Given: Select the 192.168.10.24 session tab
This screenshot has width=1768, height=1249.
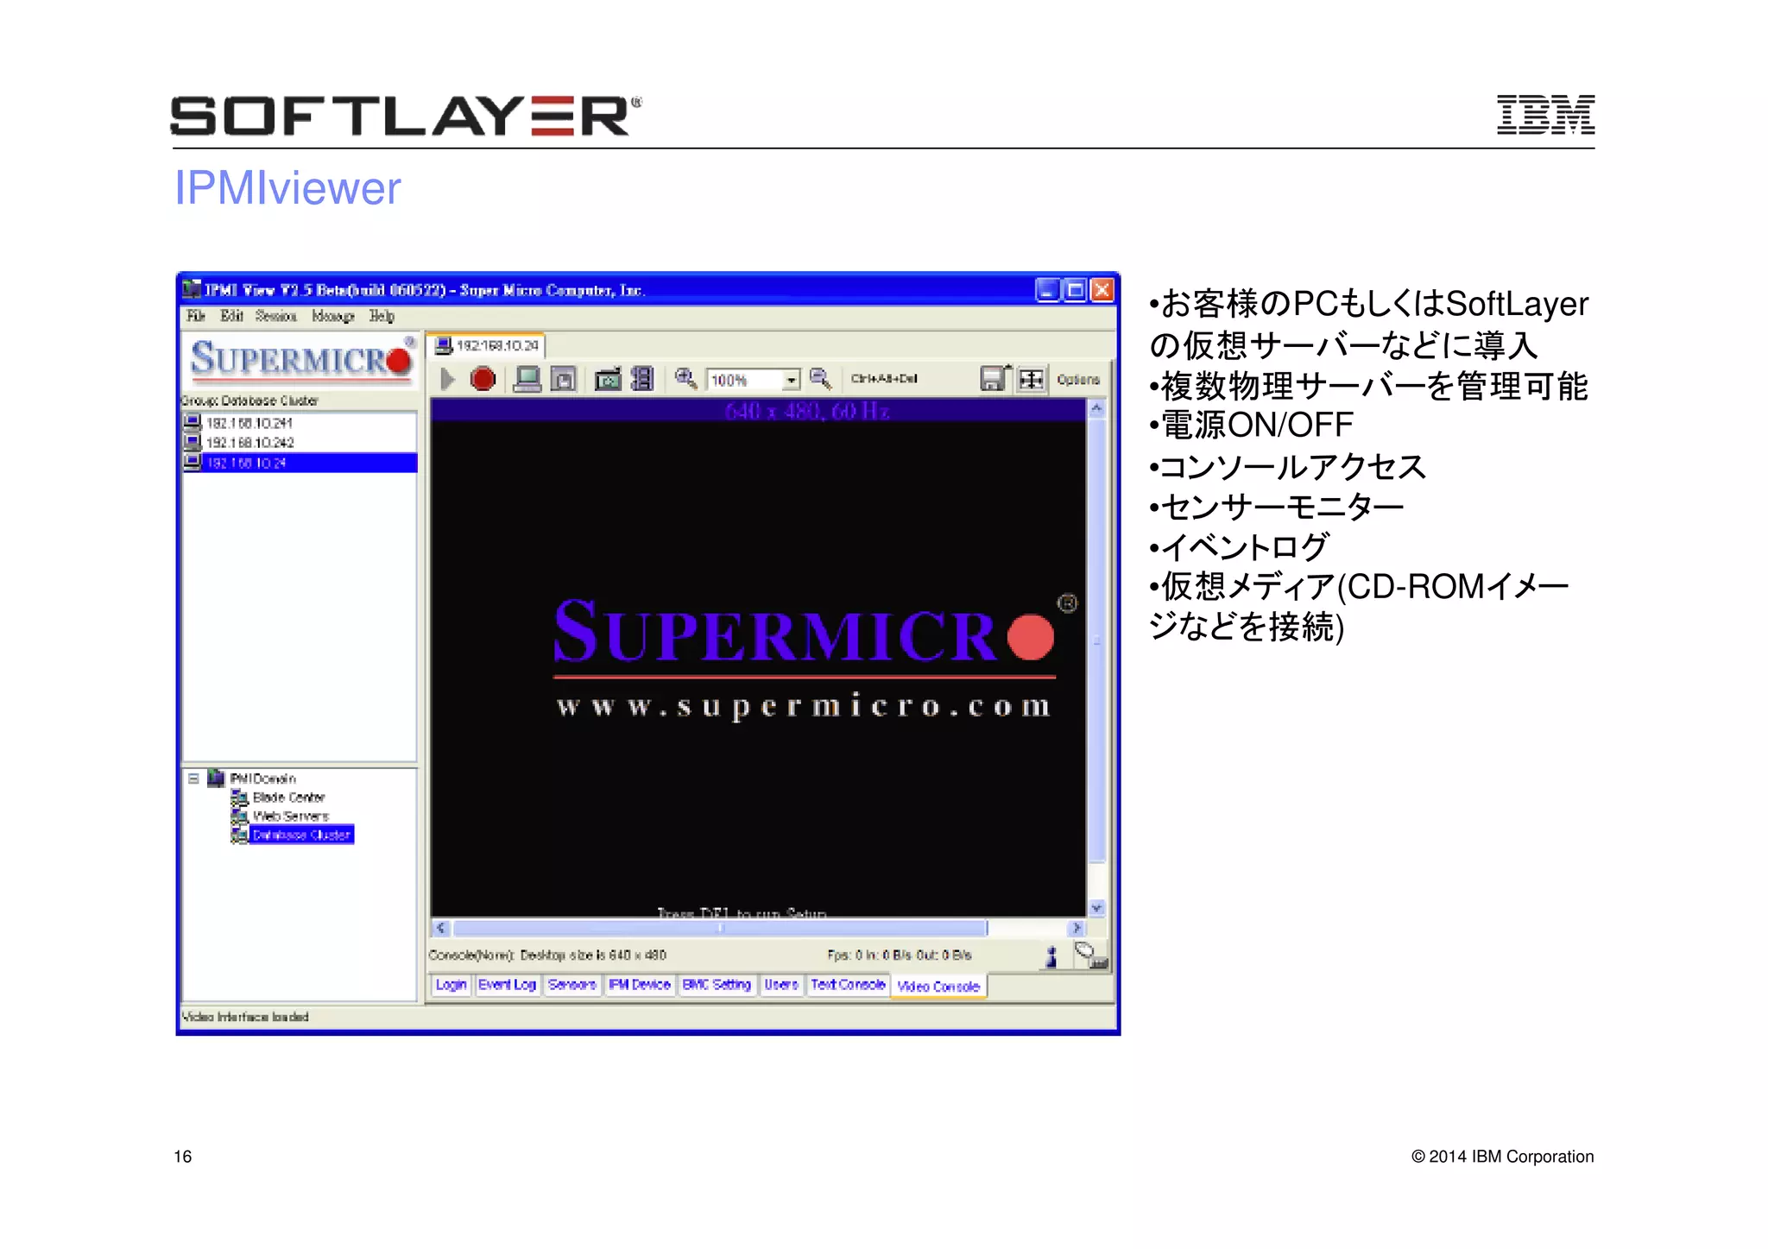Looking at the screenshot, I should (x=487, y=346).
